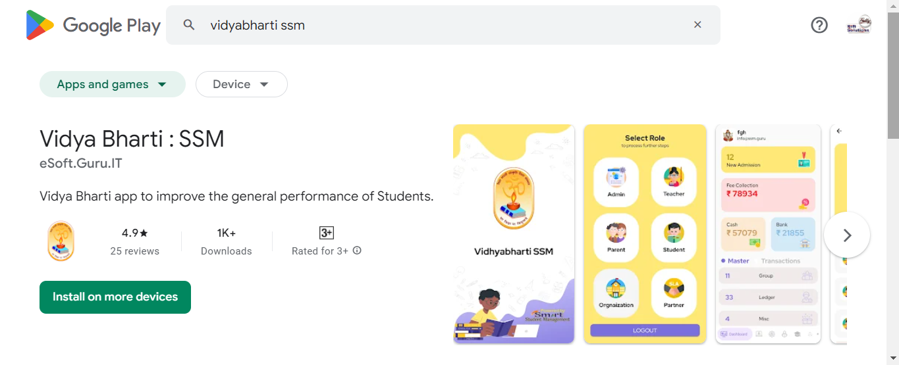Click the content rating info icon

click(358, 251)
